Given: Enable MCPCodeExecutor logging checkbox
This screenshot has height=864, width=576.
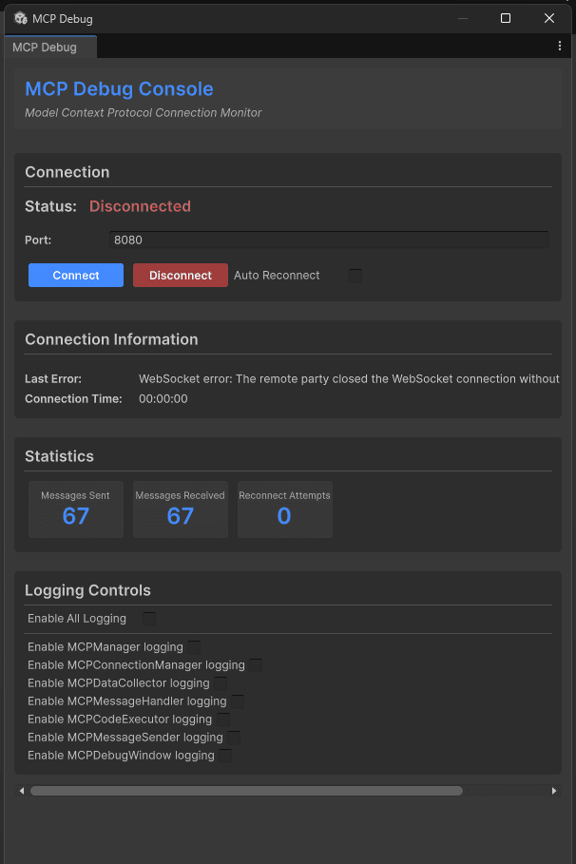Looking at the screenshot, I should pos(222,720).
